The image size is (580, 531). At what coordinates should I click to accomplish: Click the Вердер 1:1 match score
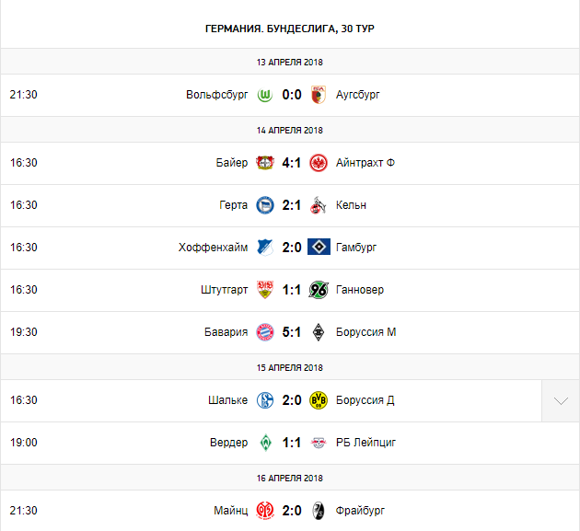292,443
